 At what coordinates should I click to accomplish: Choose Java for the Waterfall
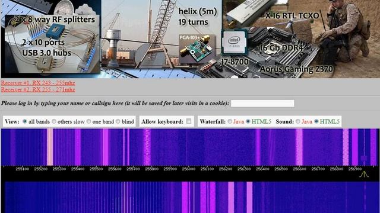pyautogui.click(x=230, y=121)
